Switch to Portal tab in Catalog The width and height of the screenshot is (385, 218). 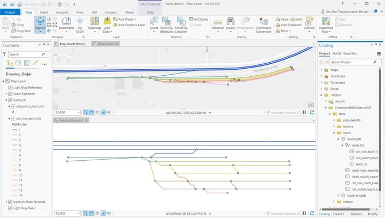coord(336,53)
